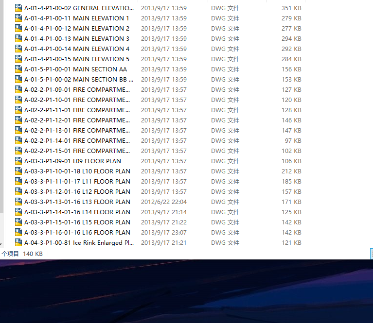Click the 121 KB size cell
The width and height of the screenshot is (373, 323).
pos(291,243)
